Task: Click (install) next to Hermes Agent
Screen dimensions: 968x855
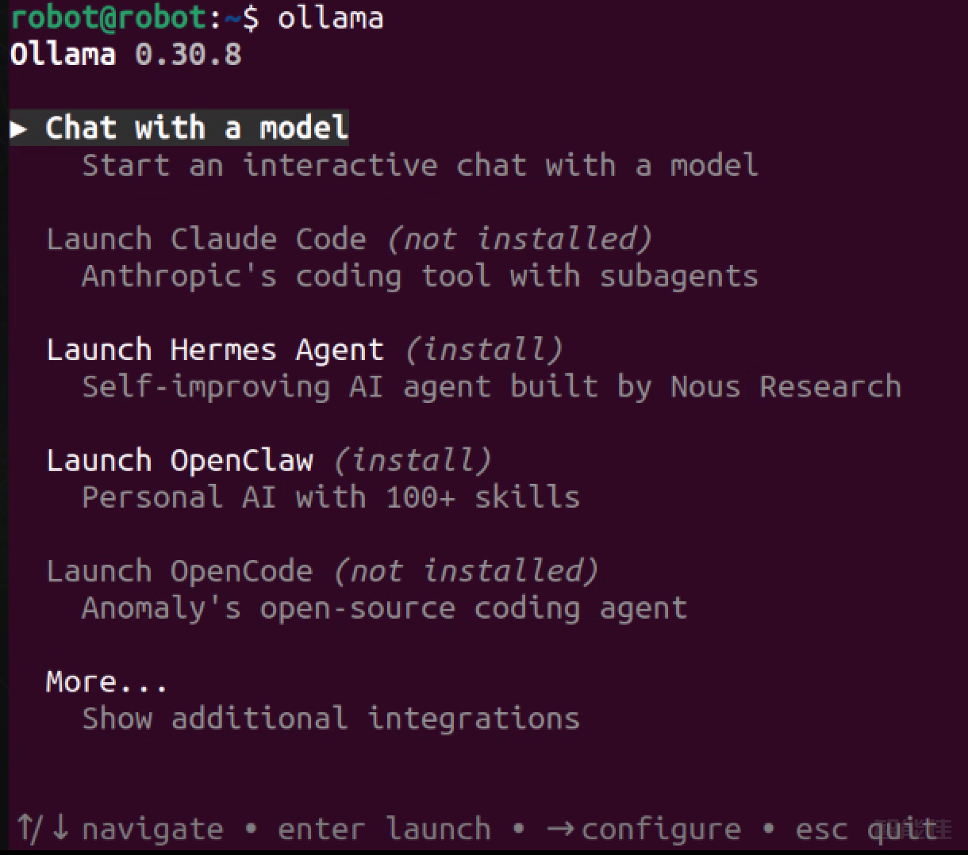Action: pyautogui.click(x=484, y=350)
